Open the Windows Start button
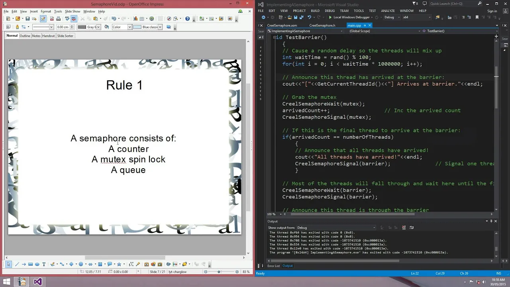This screenshot has width=510, height=287. click(7, 282)
